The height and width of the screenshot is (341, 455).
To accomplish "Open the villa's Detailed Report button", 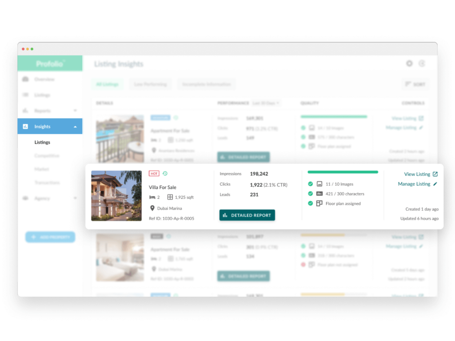I will click(247, 215).
